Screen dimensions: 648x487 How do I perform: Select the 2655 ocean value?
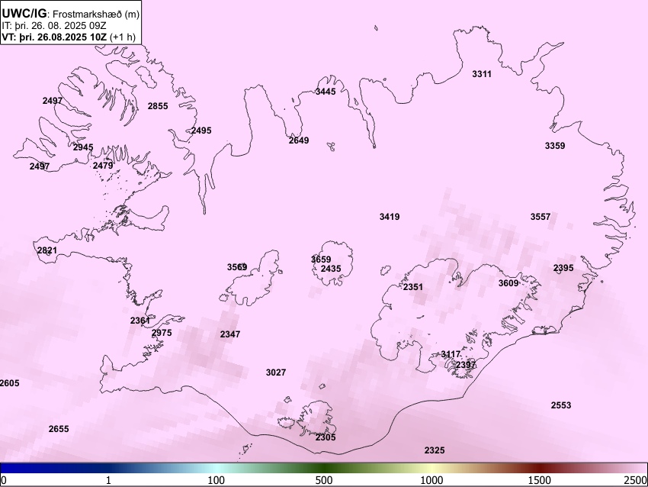point(59,429)
